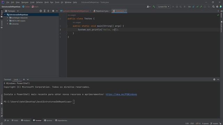Image resolution: width=223 pixels, height=125 pixels.
Task: Toggle the Structure side tool window
Action: pos(1,112)
